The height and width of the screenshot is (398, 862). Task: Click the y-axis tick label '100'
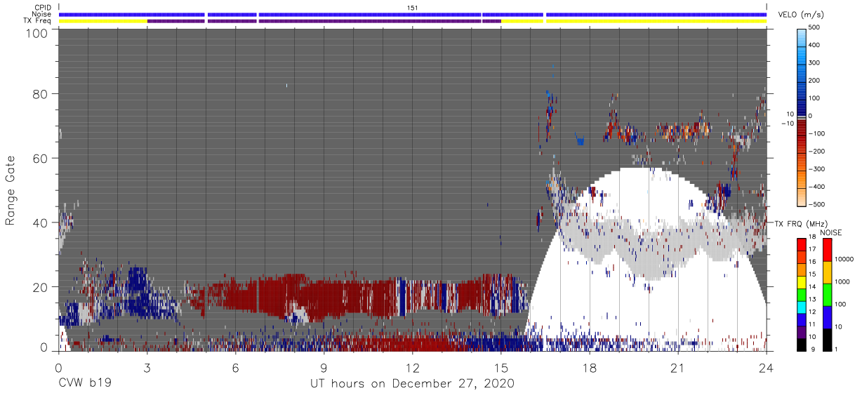(x=37, y=33)
